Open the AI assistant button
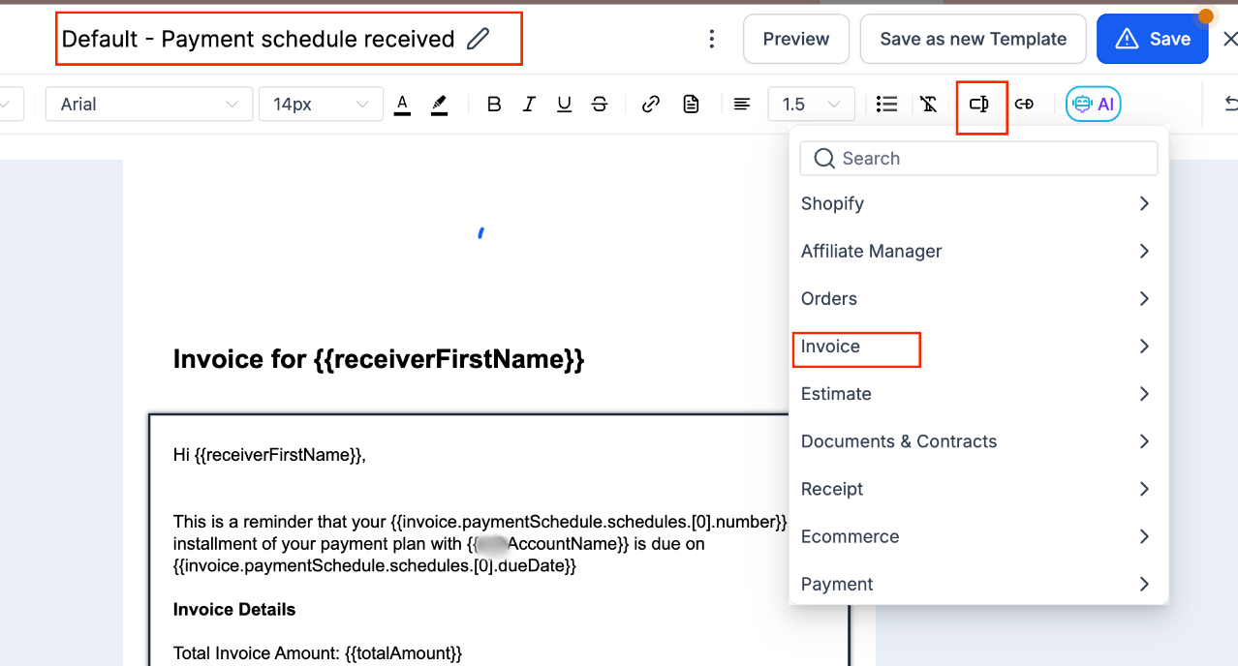 1094,105
